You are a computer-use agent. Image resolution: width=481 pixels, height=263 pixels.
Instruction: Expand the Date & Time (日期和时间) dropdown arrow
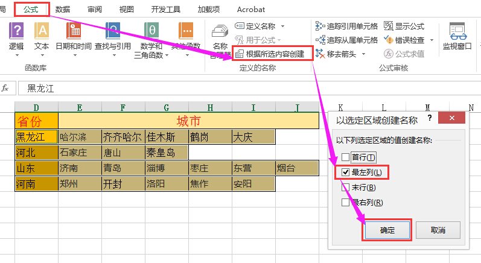75,55
